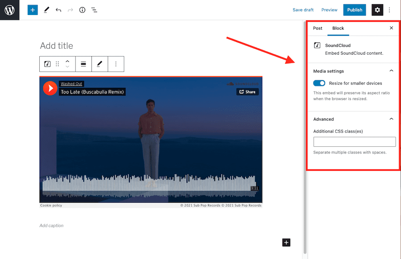
Task: Switch to the Block tab
Action: tap(338, 28)
